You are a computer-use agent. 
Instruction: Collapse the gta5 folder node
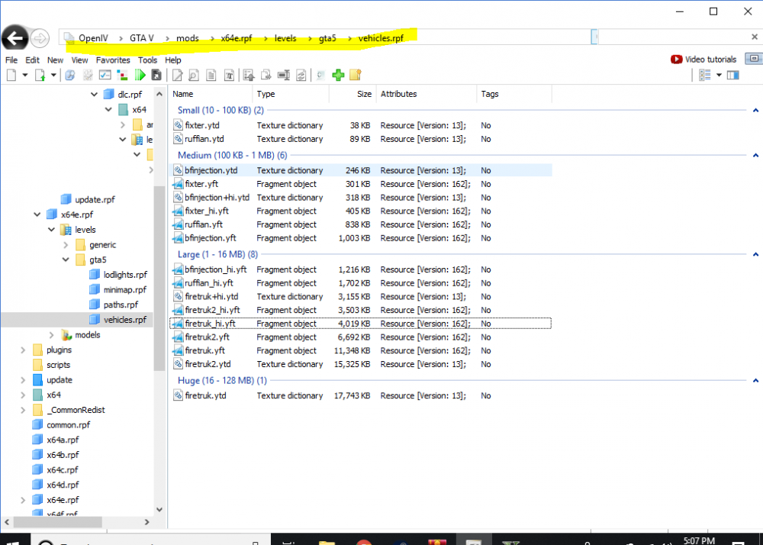pyautogui.click(x=66, y=260)
